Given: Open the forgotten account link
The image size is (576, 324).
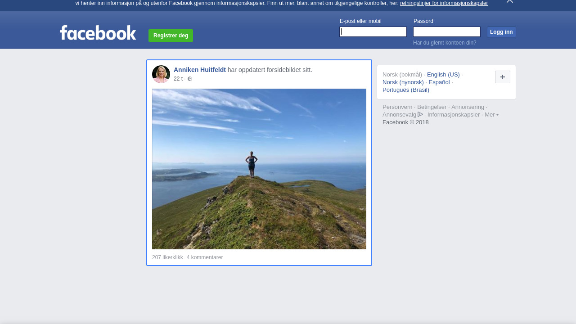Looking at the screenshot, I should tap(444, 43).
